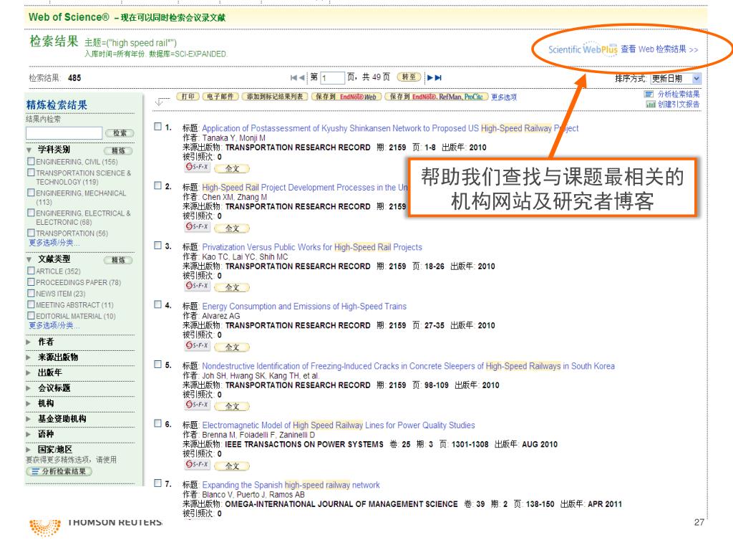
Task: Click 全文 full text for result 1
Action: [x=232, y=168]
